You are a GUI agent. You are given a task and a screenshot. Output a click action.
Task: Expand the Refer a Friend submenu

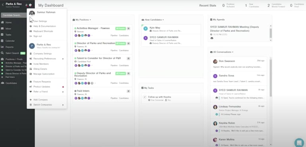[x=46, y=92]
